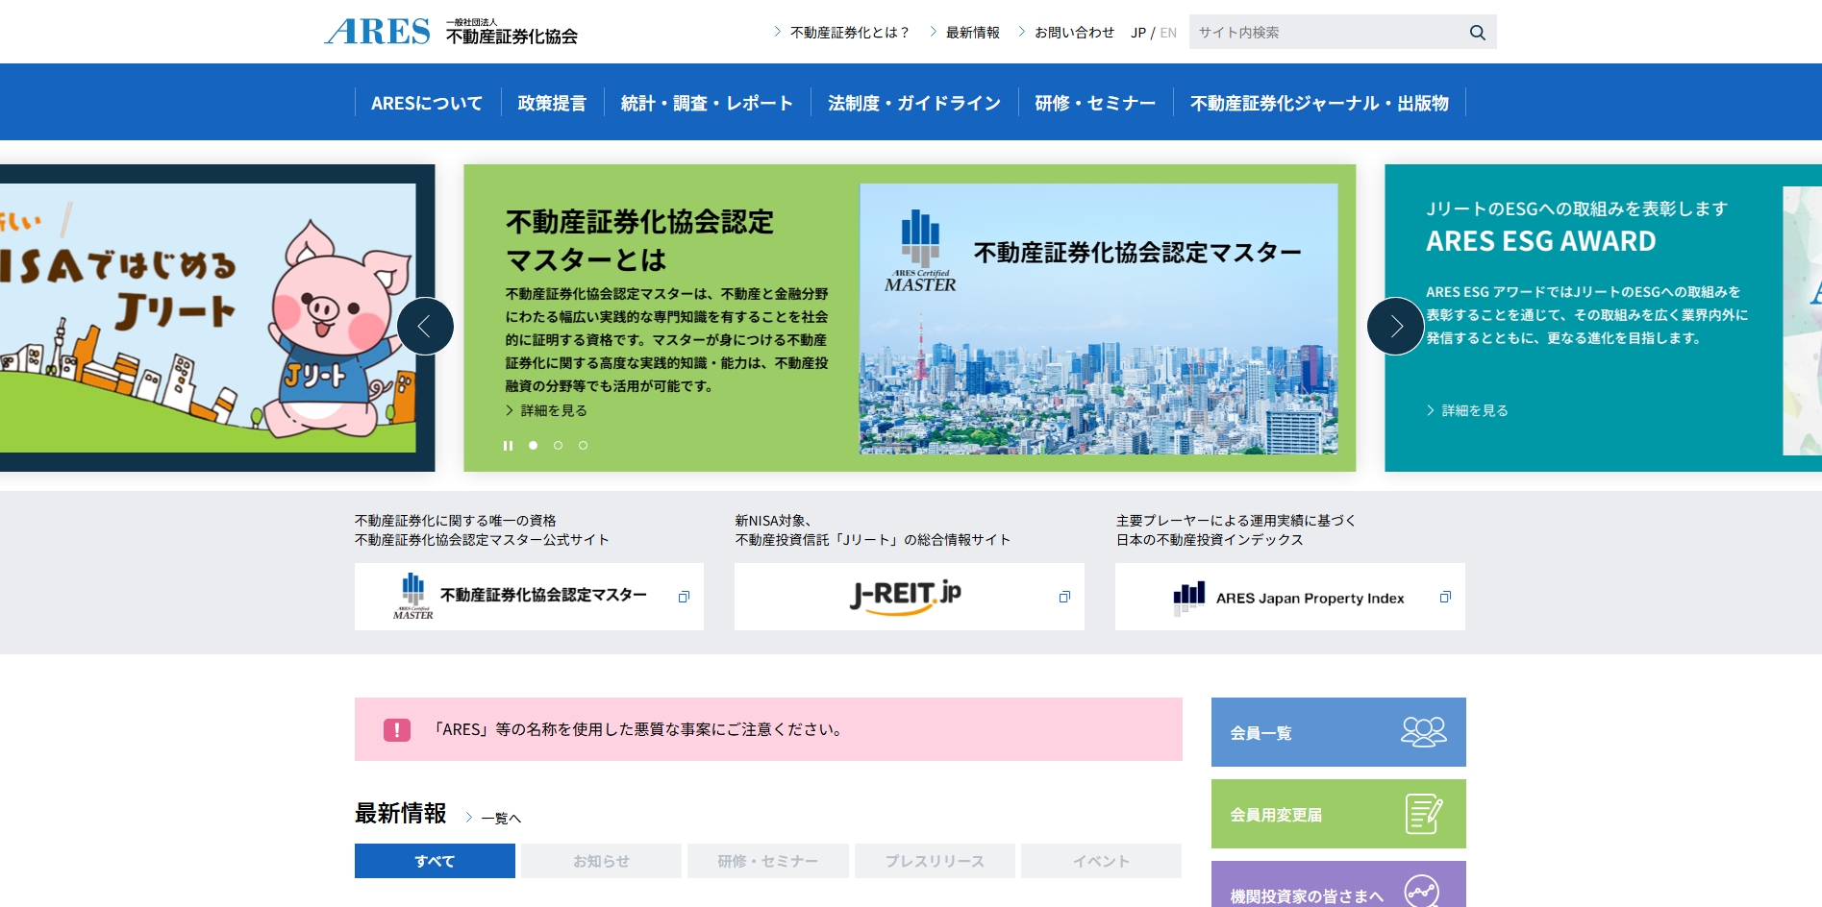Click the chevron before お問い合わせ

(1021, 32)
